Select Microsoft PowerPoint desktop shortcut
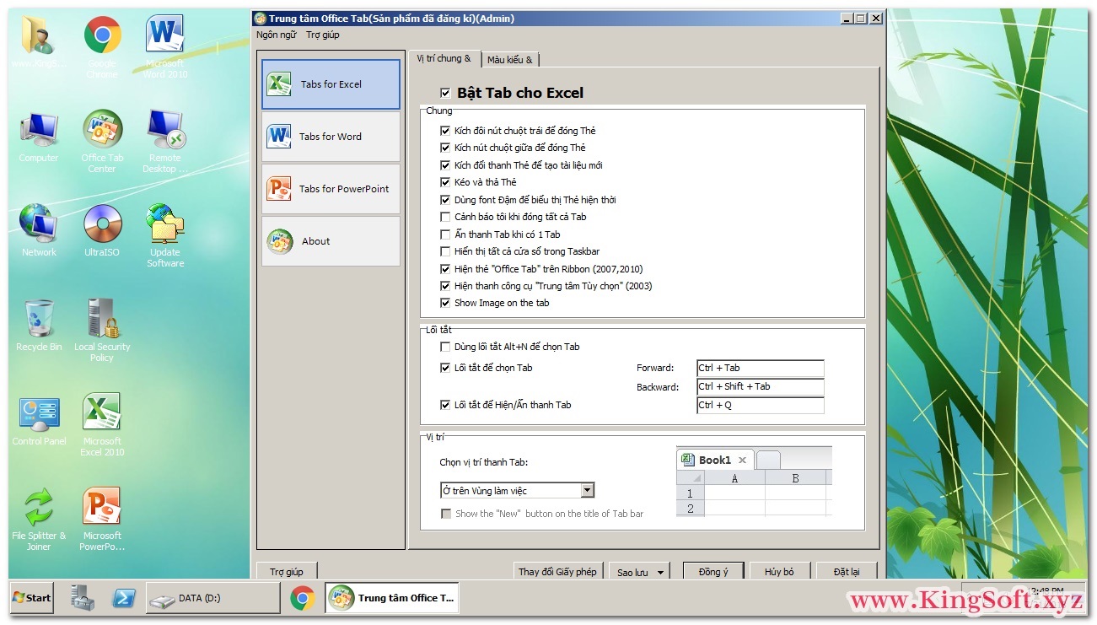The width and height of the screenshot is (1097, 625). [x=102, y=519]
